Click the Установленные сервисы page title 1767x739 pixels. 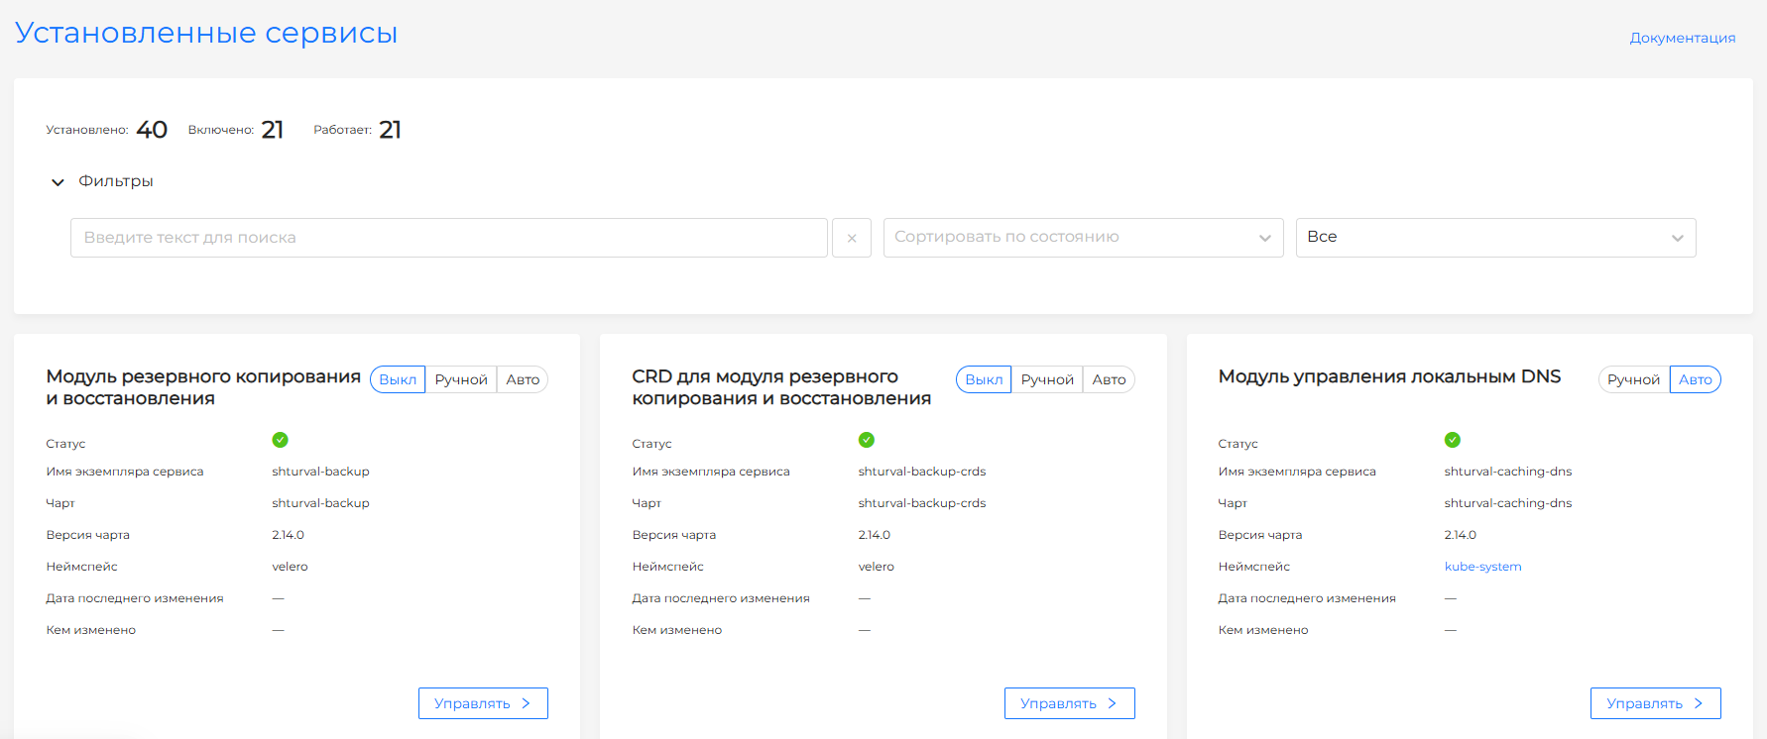[206, 33]
